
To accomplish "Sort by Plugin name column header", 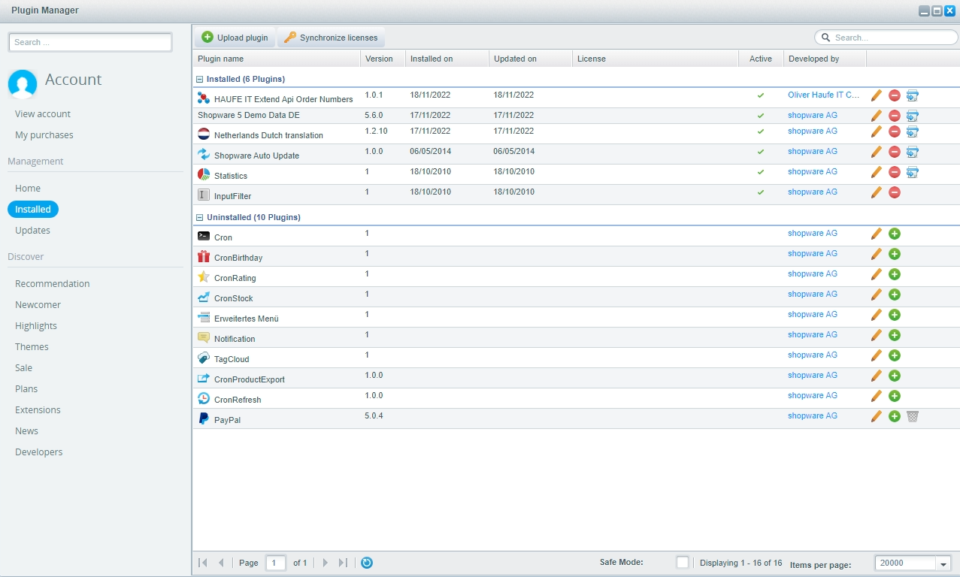I will tap(277, 59).
